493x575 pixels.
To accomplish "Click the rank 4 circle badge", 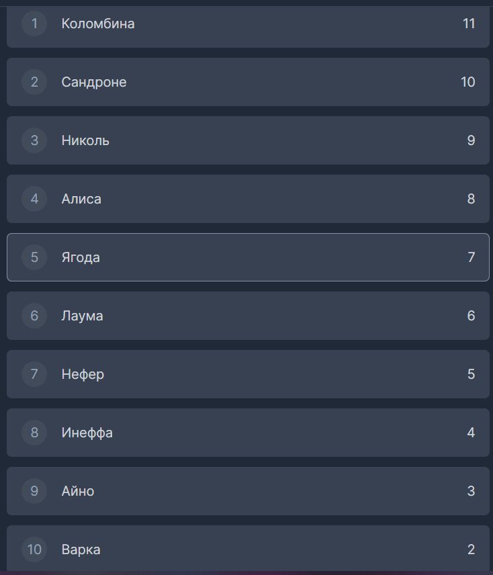I will click(x=34, y=199).
